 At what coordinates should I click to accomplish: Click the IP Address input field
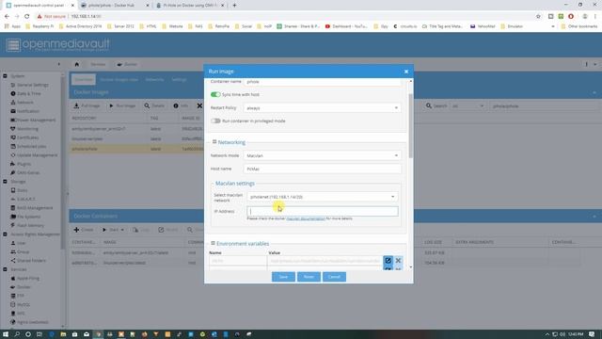pyautogui.click(x=323, y=211)
